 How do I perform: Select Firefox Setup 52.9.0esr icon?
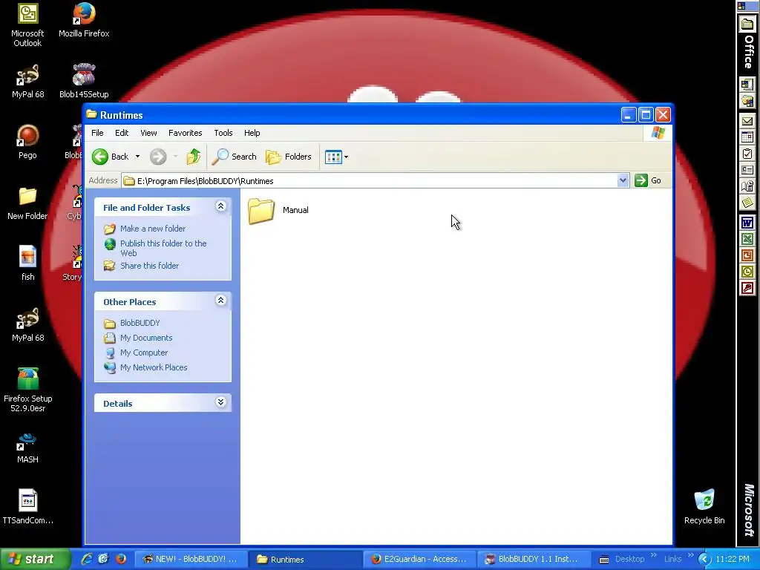[27, 390]
